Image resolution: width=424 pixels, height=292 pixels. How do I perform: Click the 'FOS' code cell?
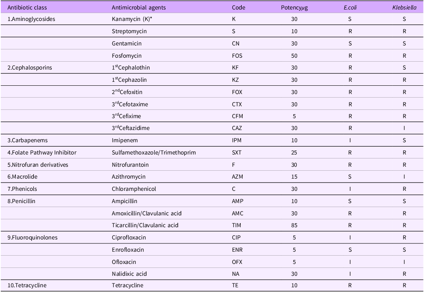(x=237, y=56)
